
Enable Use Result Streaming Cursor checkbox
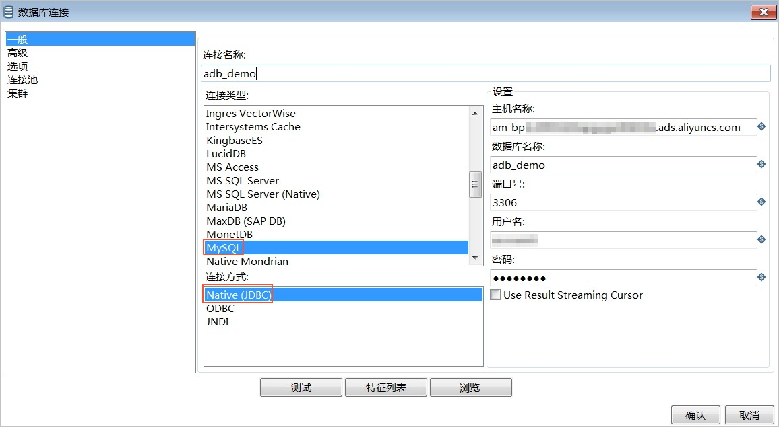[x=495, y=295]
